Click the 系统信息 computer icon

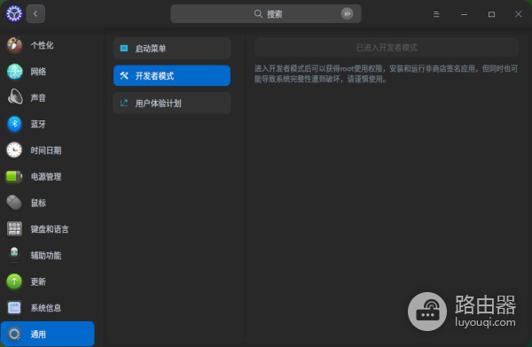pyautogui.click(x=14, y=308)
